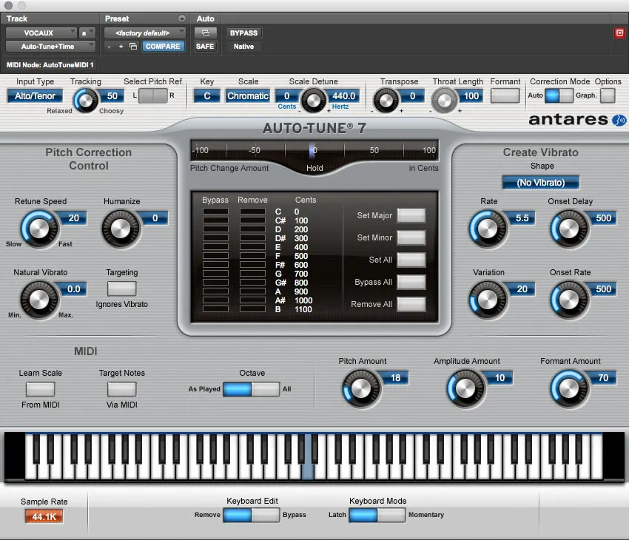629x540 pixels.
Task: Click the vibrato Rate knob
Action: coord(488,229)
